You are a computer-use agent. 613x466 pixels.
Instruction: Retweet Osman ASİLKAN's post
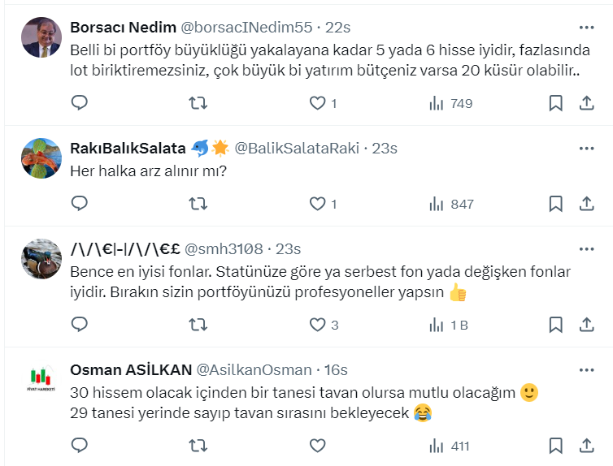point(198,446)
